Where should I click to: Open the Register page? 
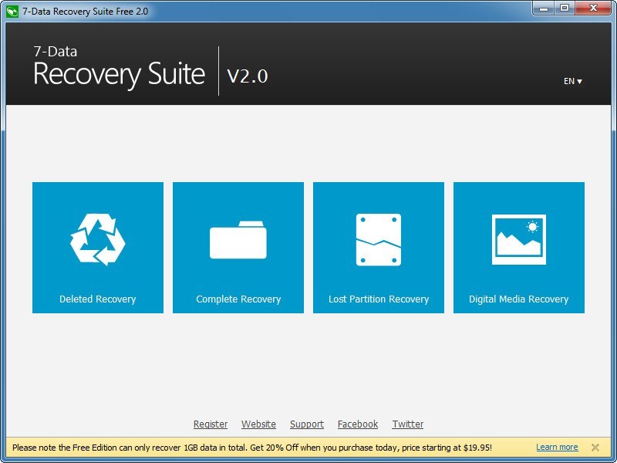click(211, 424)
